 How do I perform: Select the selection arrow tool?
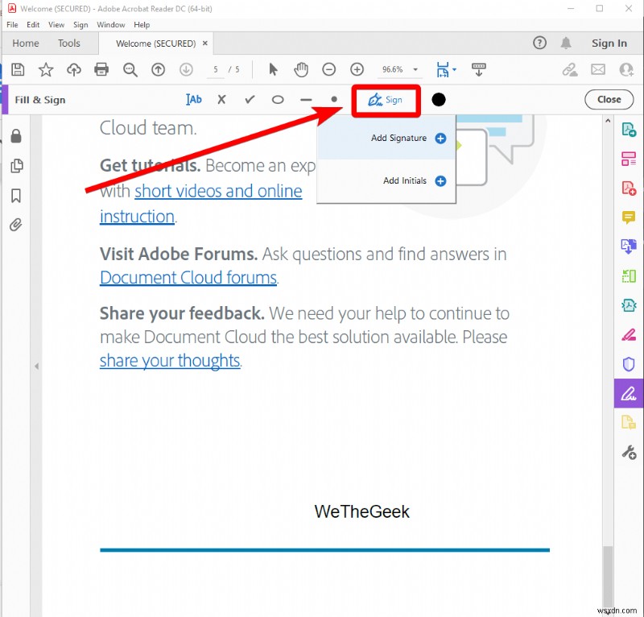click(x=273, y=69)
